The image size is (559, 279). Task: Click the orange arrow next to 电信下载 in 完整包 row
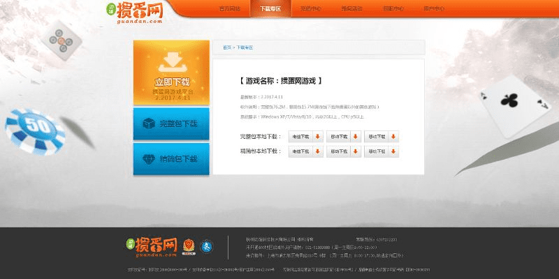pos(318,137)
